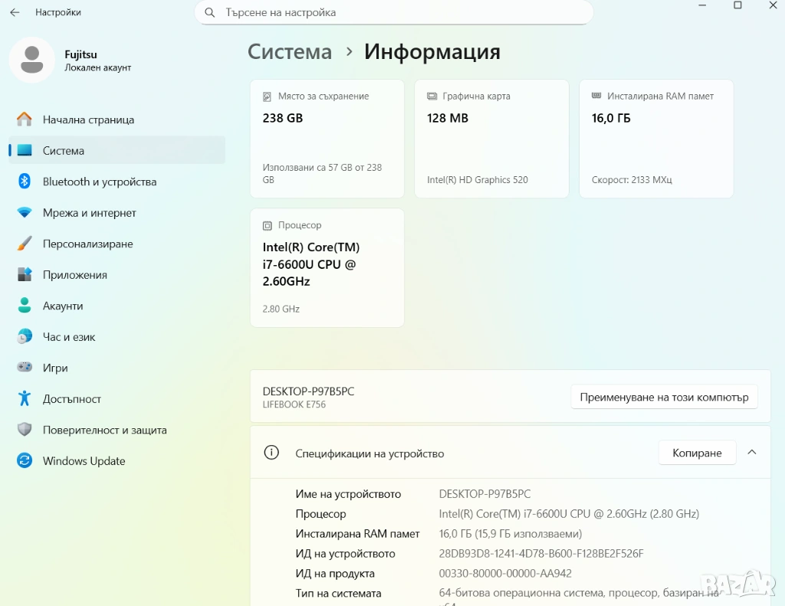Click Преименуване на този компютър button
The image size is (785, 606).
[x=664, y=397]
